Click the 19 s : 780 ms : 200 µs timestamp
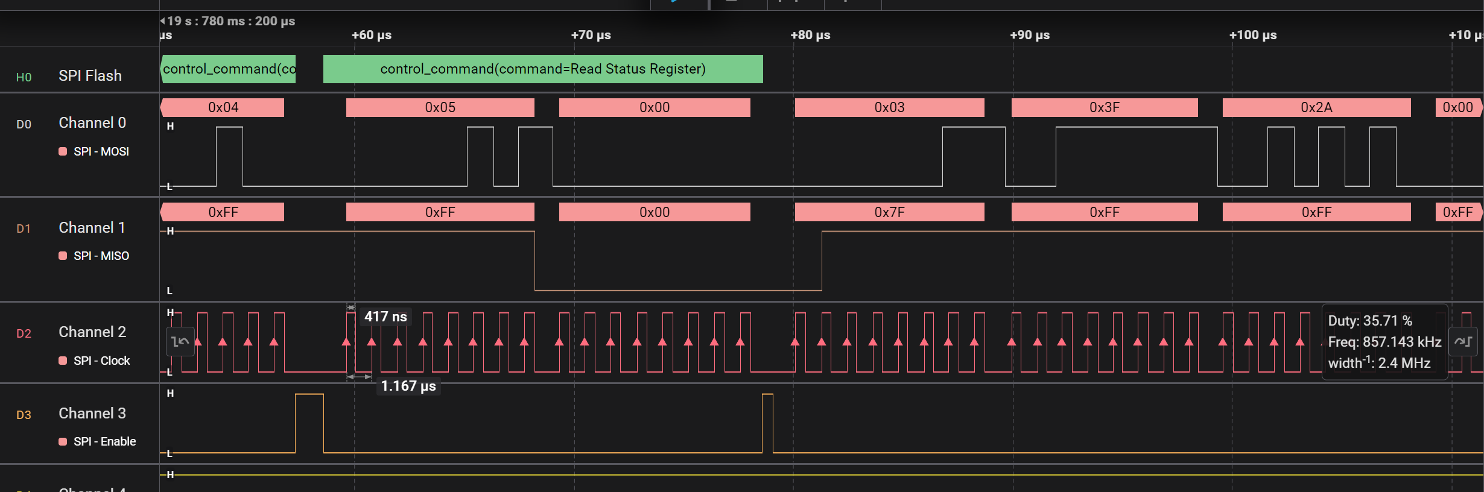Viewport: 1484px width, 492px height. [231, 21]
